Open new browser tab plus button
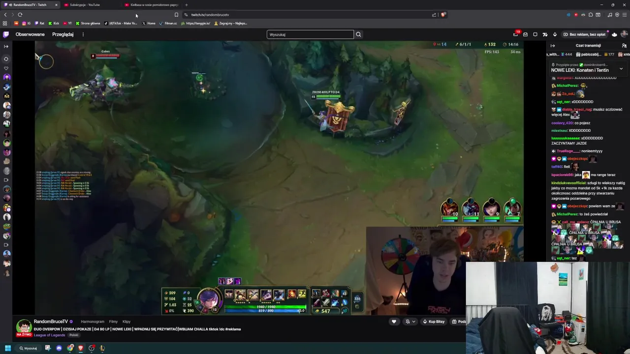The image size is (630, 354). pos(186,5)
